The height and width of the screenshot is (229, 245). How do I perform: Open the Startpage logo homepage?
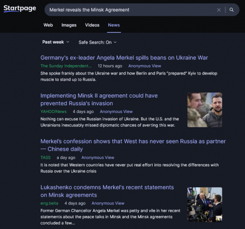[20, 8]
